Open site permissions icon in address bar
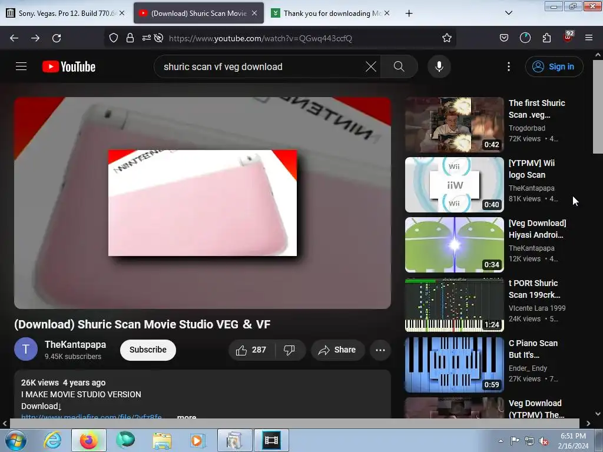Image resolution: width=603 pixels, height=452 pixels. pyautogui.click(x=147, y=38)
